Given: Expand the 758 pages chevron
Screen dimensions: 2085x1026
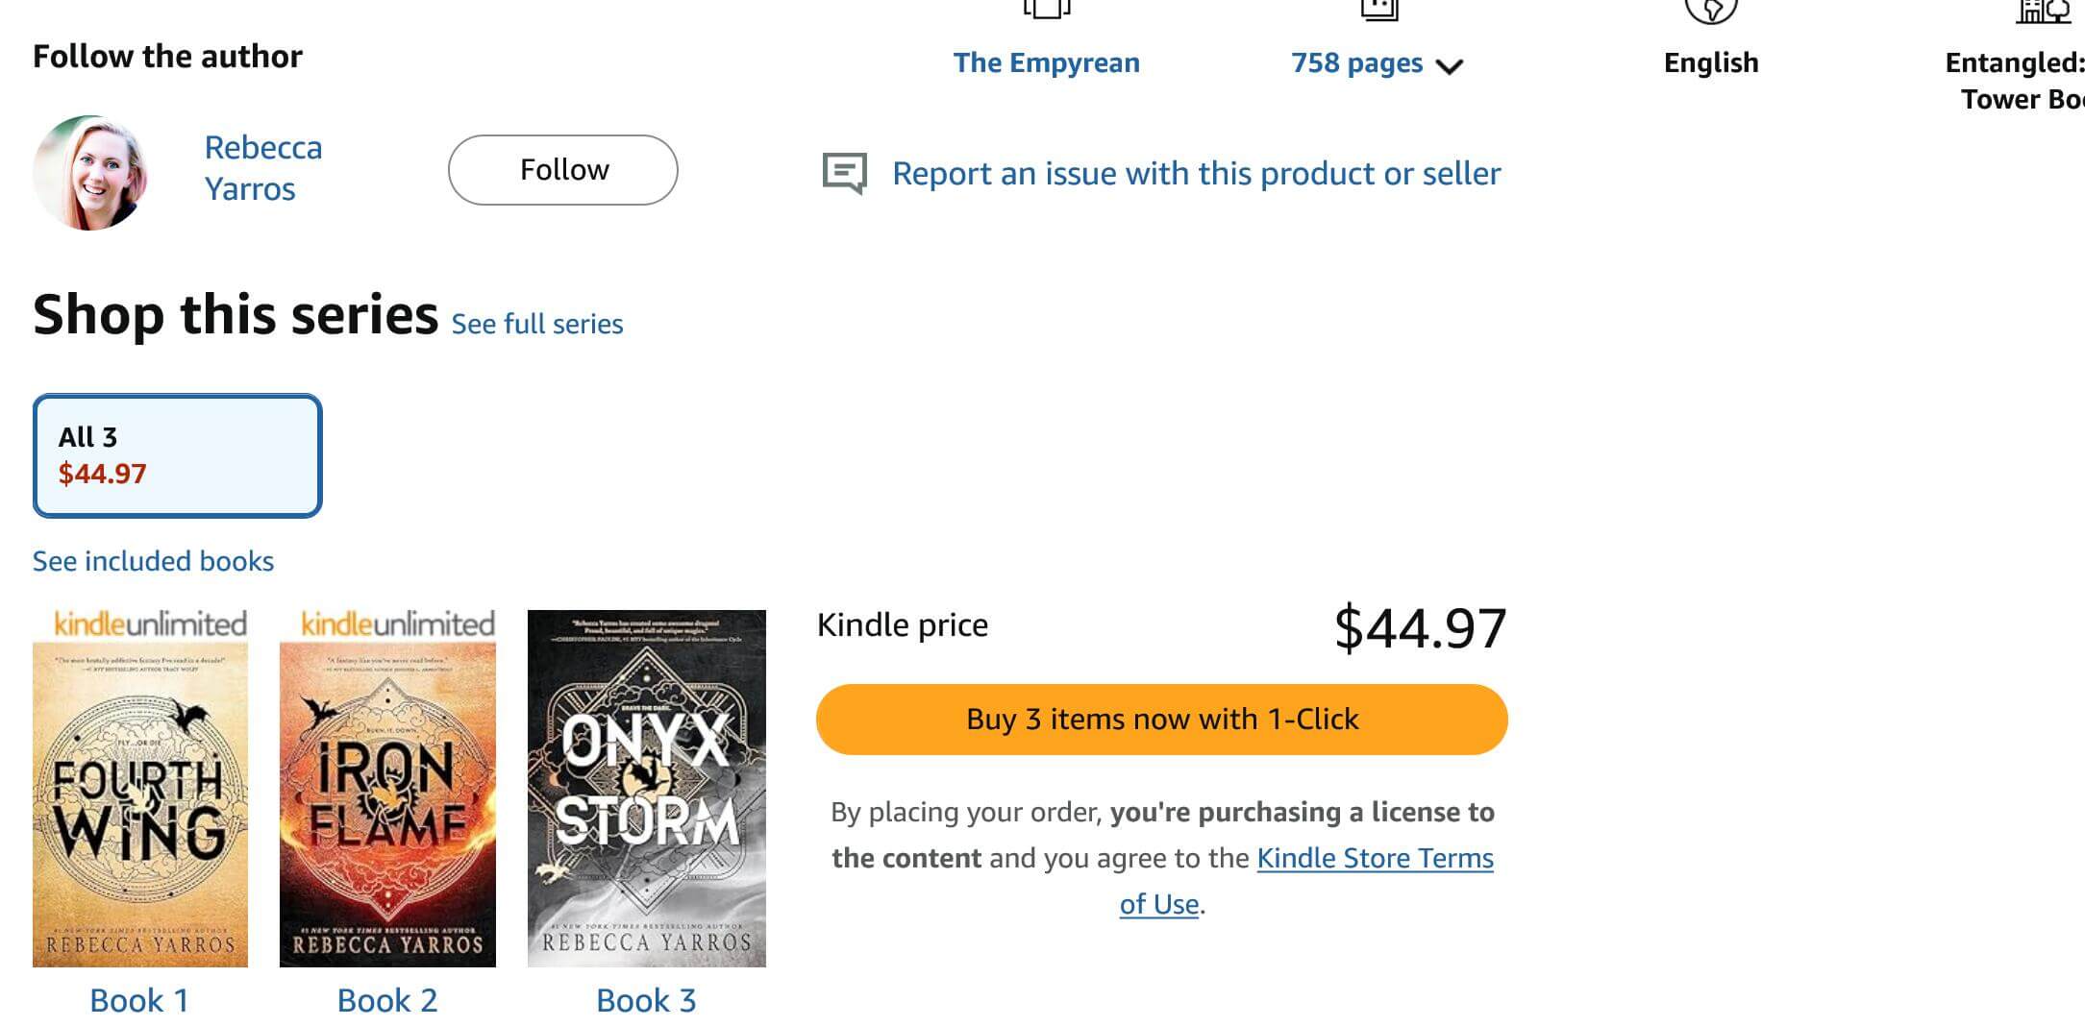Looking at the screenshot, I should point(1449,66).
